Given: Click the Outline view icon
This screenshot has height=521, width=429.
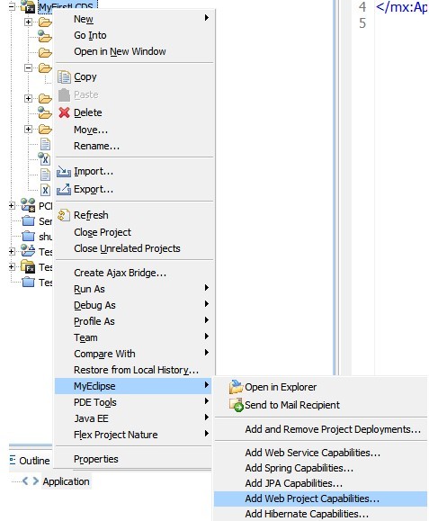Looking at the screenshot, I should coord(13,461).
